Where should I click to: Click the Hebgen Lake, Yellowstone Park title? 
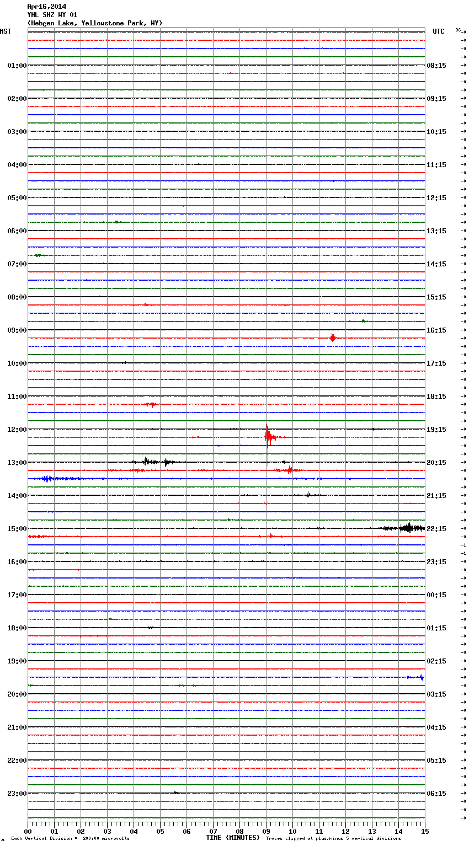pos(94,23)
